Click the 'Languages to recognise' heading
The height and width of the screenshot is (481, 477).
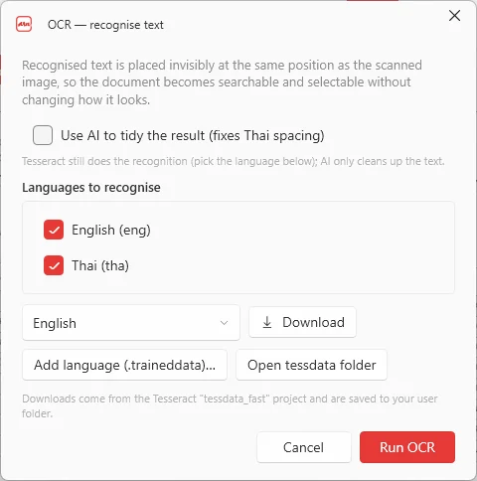[91, 187]
